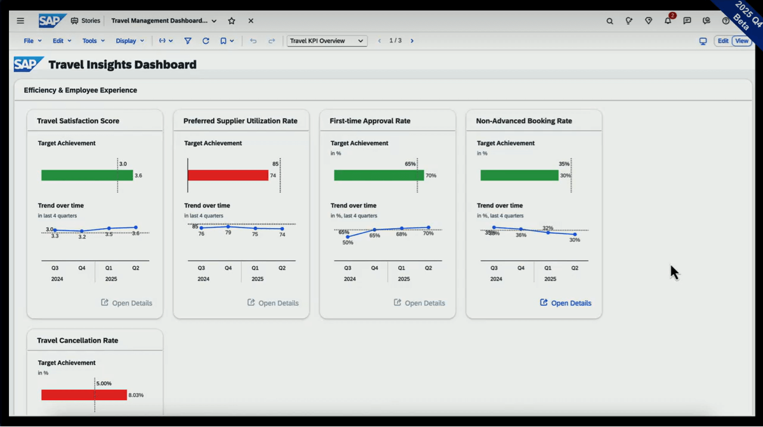Expand the bookmark dropdown arrow

coord(232,41)
